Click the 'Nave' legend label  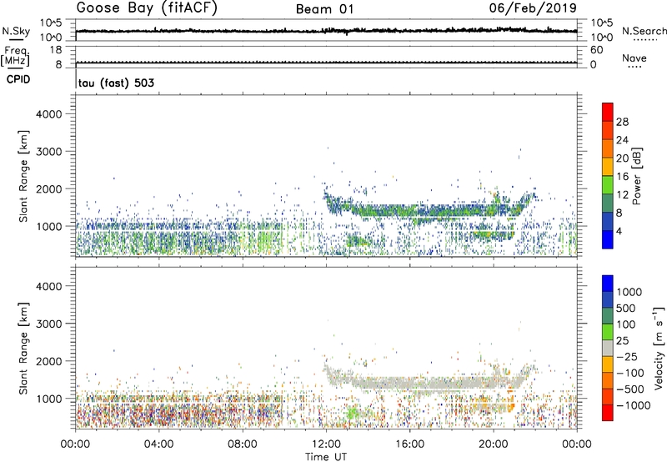634,58
